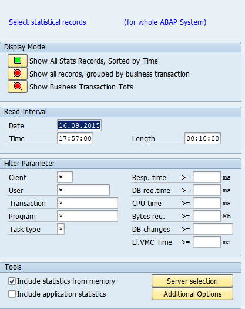Enable Include application statistics checkbox
Screen dimensions: 245x309
[12, 294]
